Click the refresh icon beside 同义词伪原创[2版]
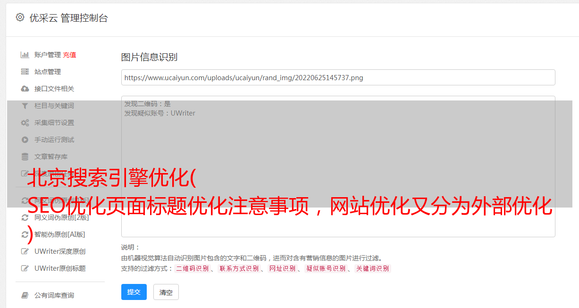 pyautogui.click(x=25, y=217)
